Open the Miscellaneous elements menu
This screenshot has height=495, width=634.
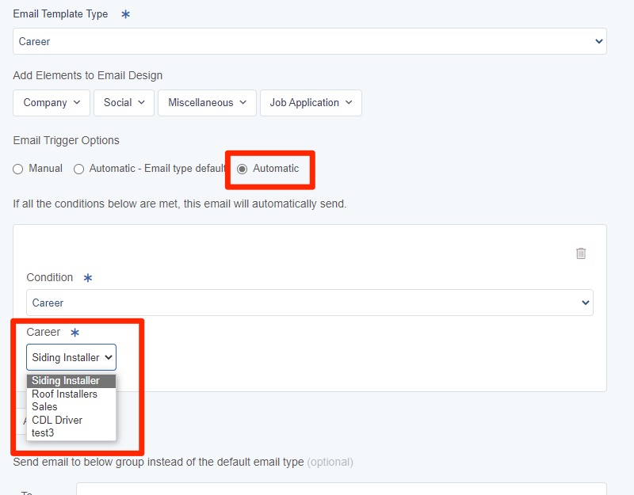pos(207,103)
